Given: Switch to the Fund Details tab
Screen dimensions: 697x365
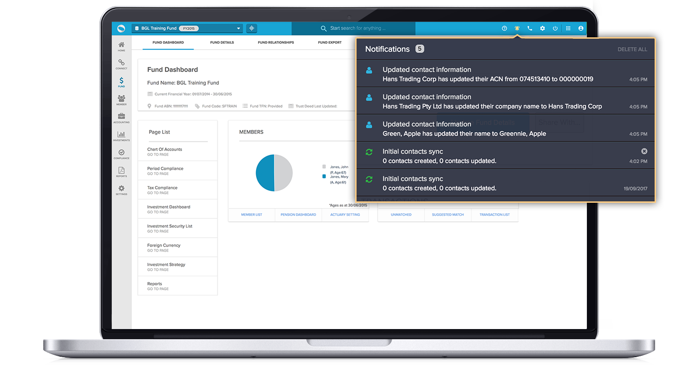Looking at the screenshot, I should [222, 42].
